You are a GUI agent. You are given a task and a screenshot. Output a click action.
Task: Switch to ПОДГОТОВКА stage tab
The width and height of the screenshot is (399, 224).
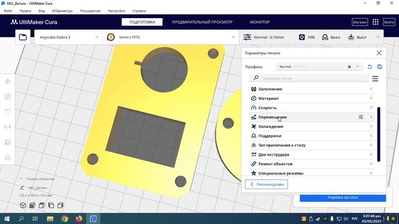point(142,22)
